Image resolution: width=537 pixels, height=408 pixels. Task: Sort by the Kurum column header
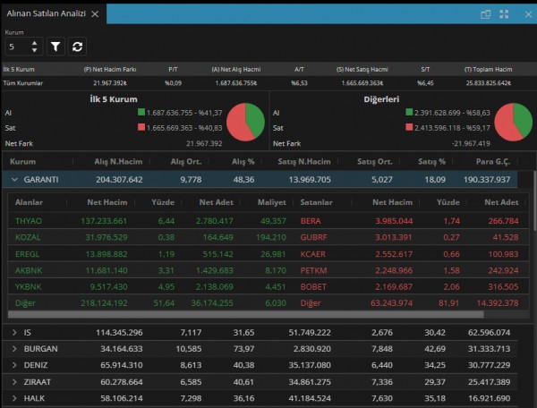tap(22, 162)
